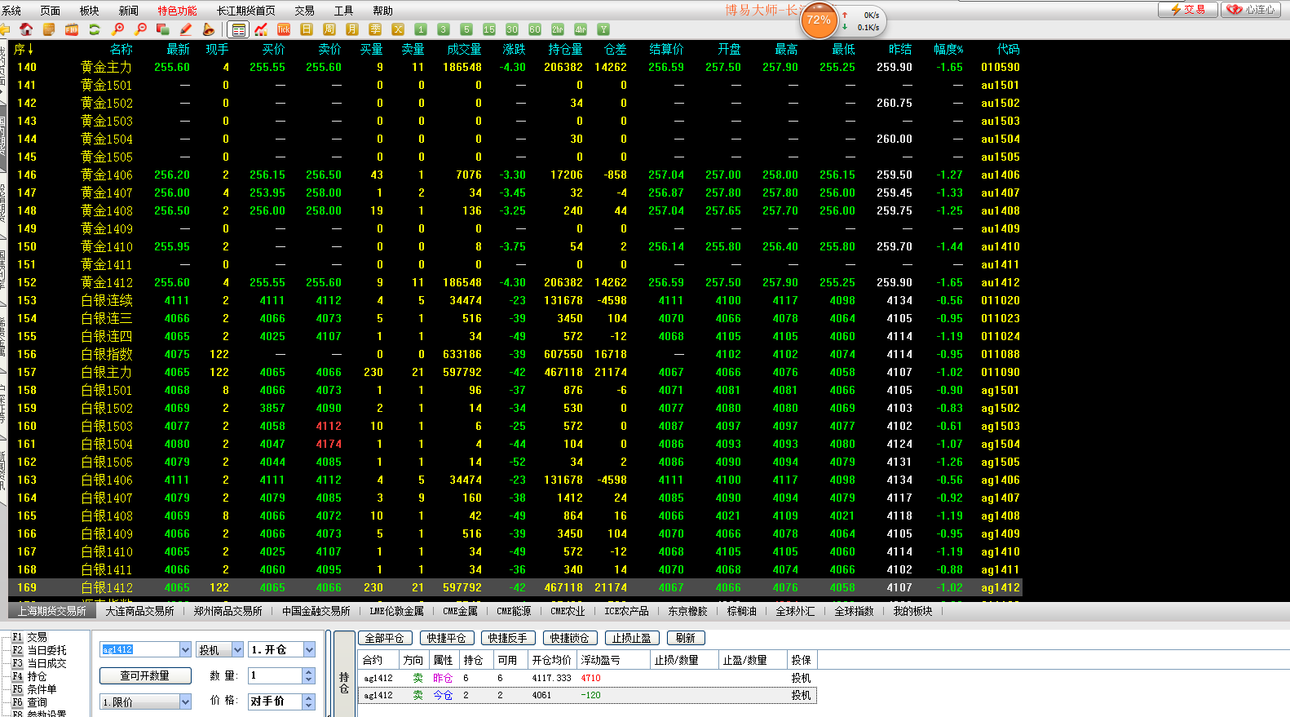The image size is (1290, 717).
Task: Select the monthly (月) period icon
Action: pos(352,29)
